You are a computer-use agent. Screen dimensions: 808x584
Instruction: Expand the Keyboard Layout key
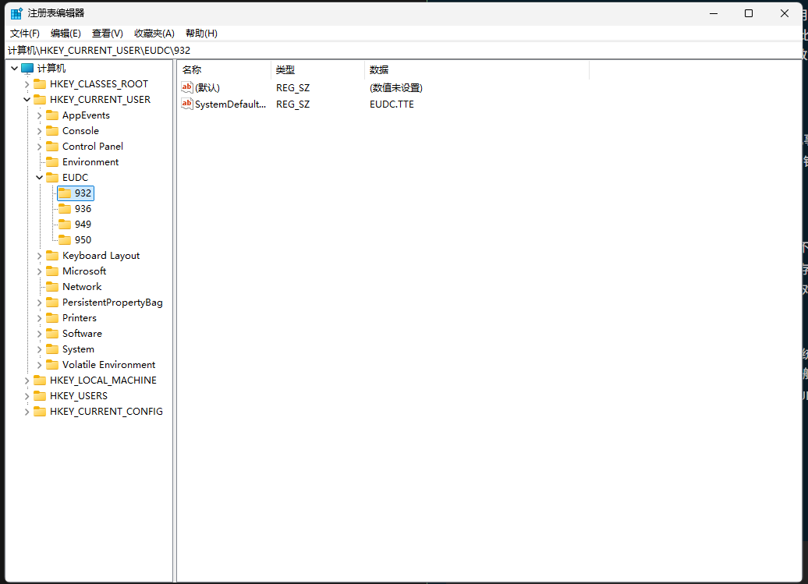[x=39, y=256]
